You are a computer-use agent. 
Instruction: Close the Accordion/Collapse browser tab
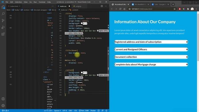point(128,4)
